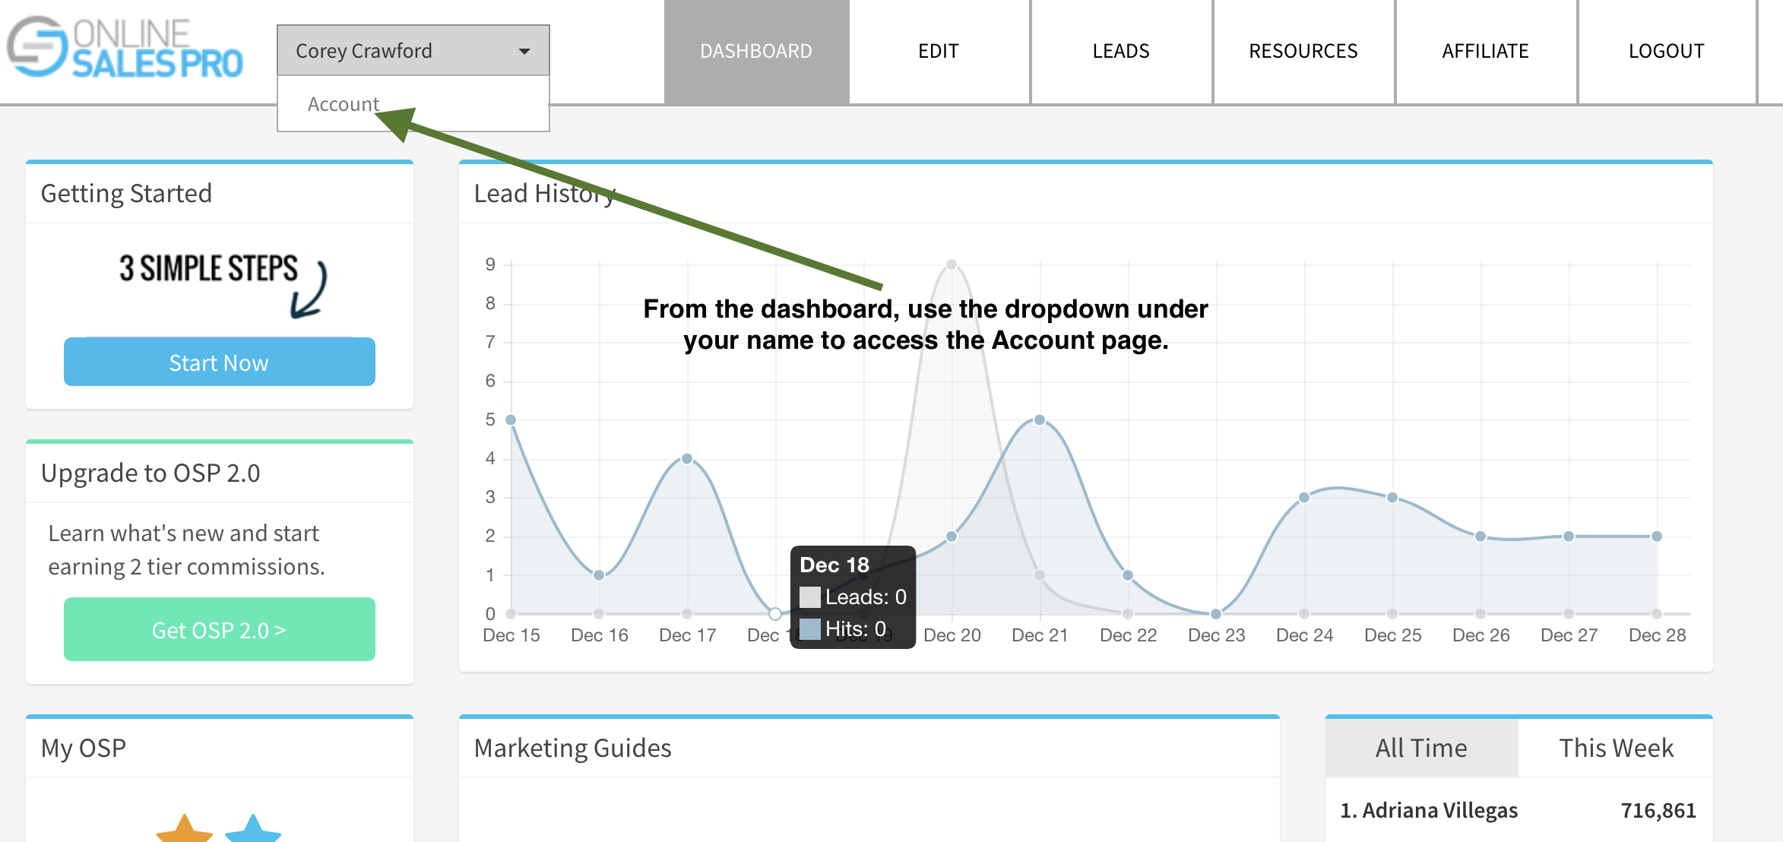The image size is (1783, 842).
Task: Click the blue star icon in My OSP
Action: pyautogui.click(x=253, y=828)
